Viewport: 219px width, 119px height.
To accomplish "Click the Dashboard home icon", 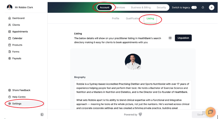I will [x=9, y=18].
